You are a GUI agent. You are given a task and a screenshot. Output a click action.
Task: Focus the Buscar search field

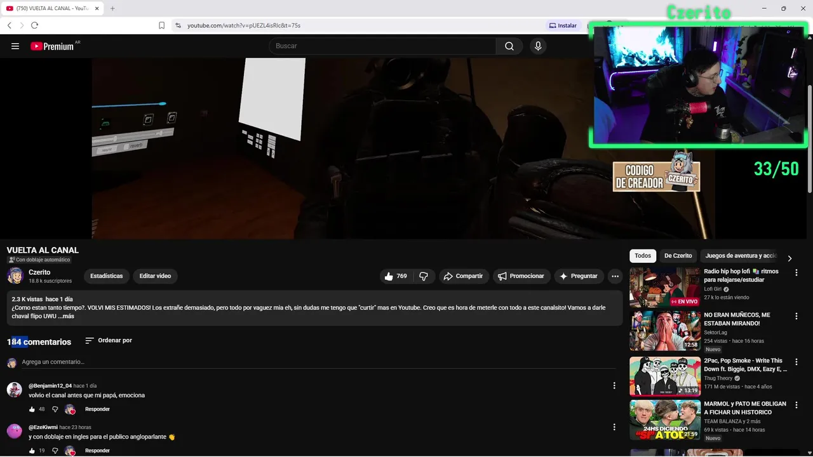(382, 46)
